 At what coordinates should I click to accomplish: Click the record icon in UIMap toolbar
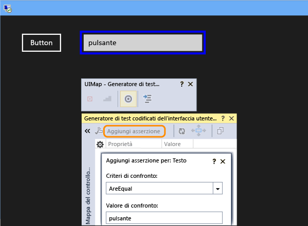point(90,99)
